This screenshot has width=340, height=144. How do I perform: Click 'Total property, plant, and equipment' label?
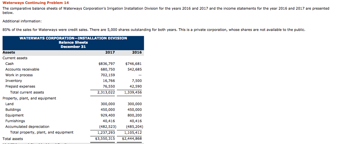42,132
